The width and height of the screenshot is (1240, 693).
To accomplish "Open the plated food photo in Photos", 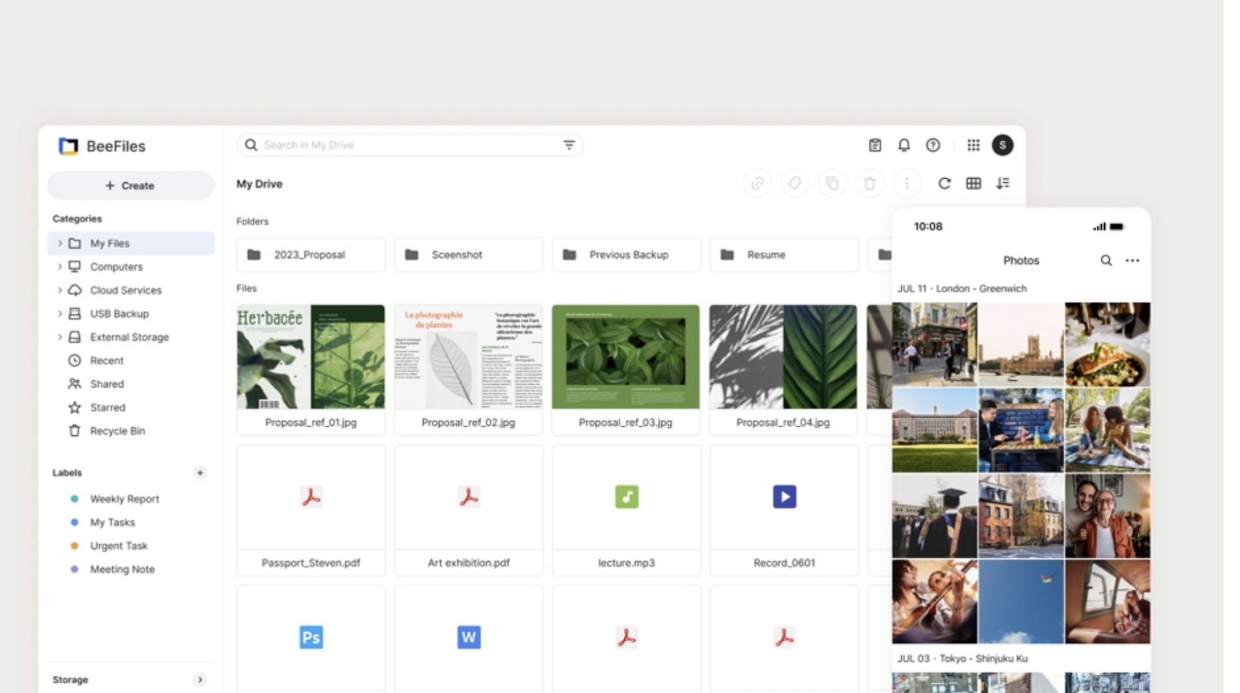I will (1108, 345).
